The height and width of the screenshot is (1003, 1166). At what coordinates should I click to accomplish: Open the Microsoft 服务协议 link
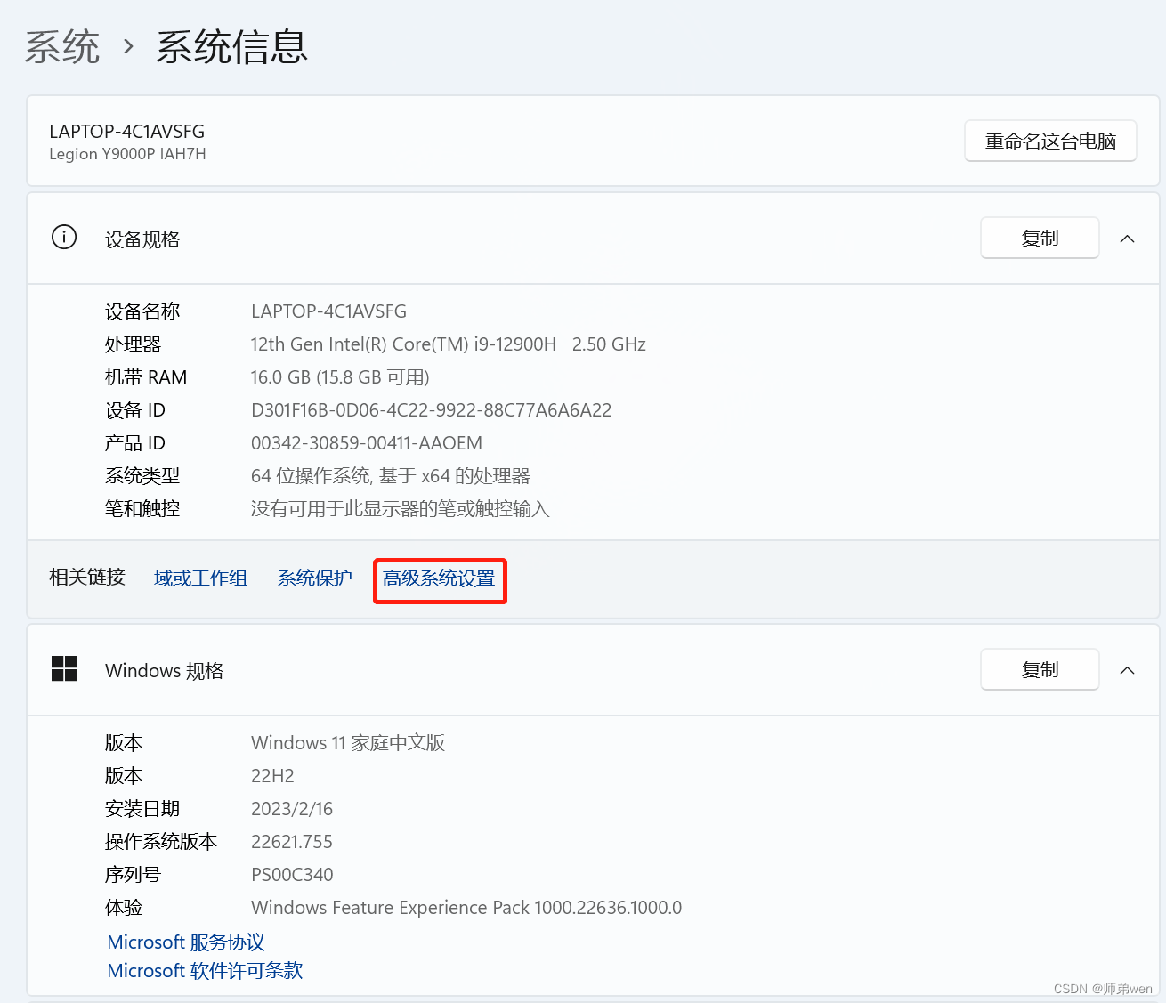tap(186, 942)
